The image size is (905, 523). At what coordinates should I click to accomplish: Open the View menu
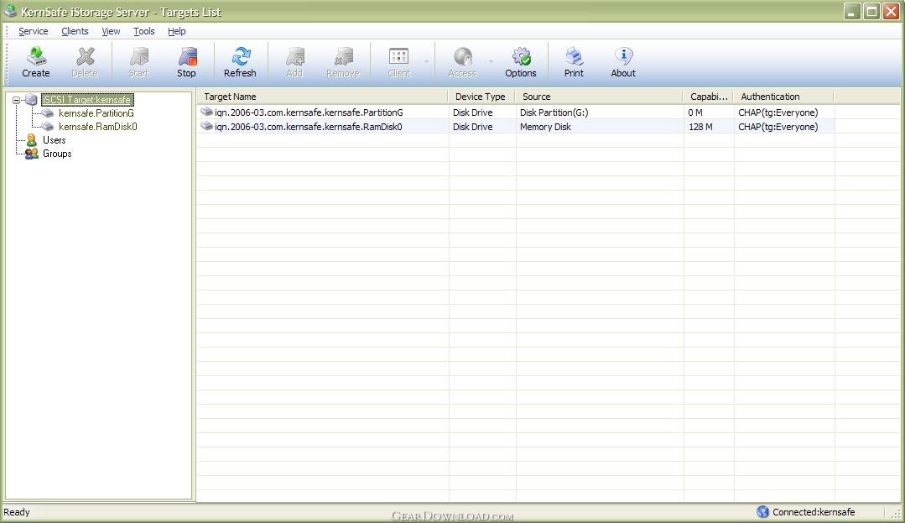pos(111,31)
